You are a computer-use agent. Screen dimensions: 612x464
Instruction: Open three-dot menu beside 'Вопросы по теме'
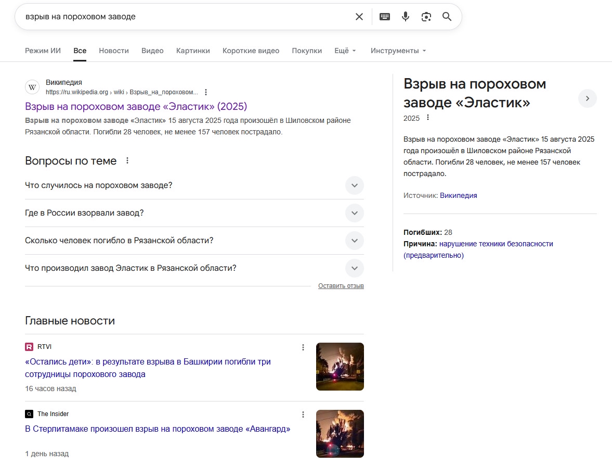(x=127, y=161)
